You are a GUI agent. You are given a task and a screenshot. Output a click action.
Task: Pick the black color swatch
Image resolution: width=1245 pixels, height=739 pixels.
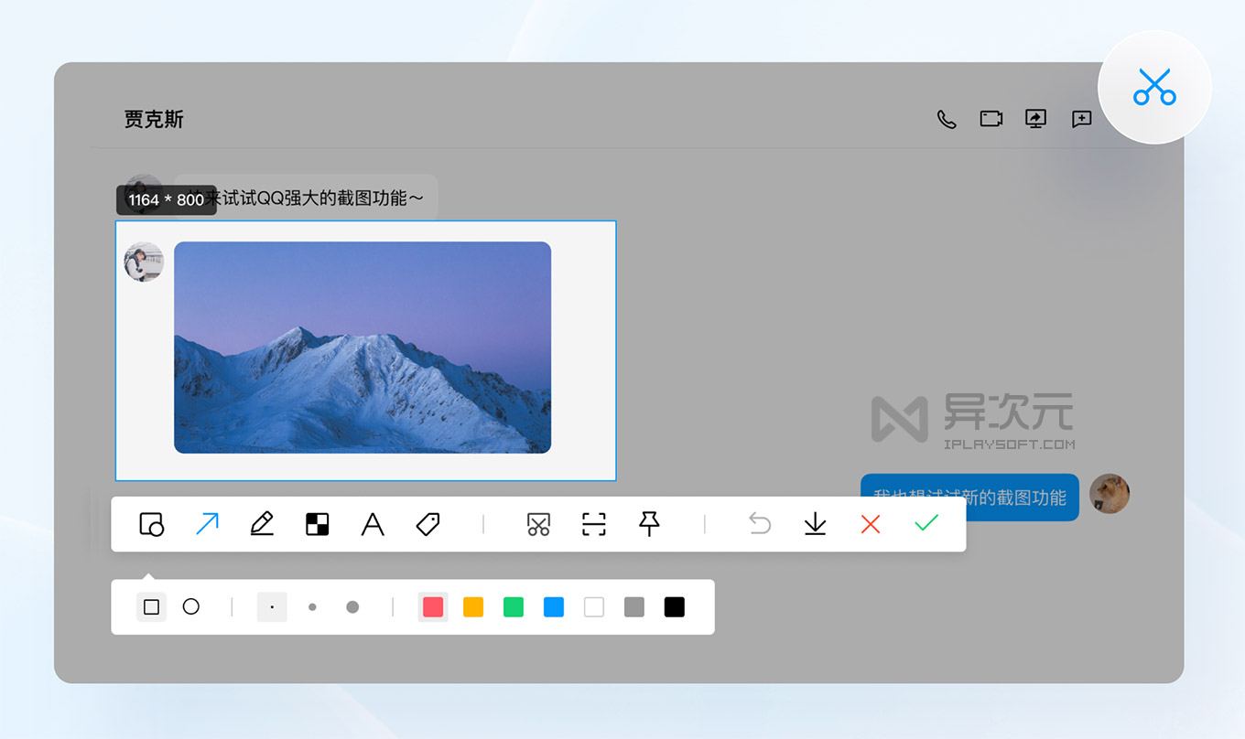click(x=675, y=607)
